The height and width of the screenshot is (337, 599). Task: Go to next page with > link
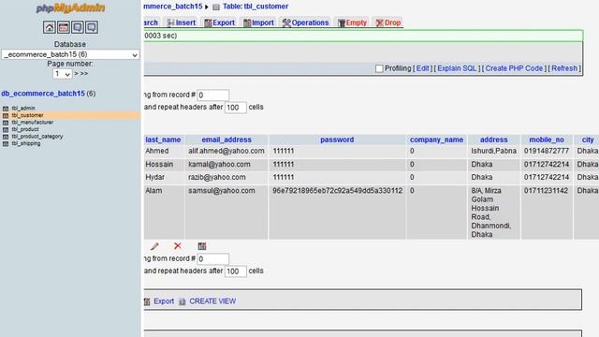click(76, 73)
